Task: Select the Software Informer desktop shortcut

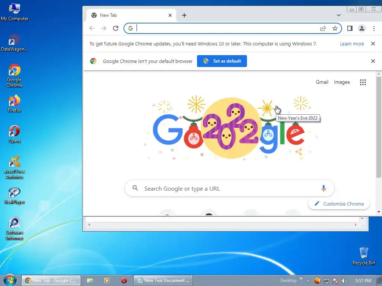Action: pos(15,228)
